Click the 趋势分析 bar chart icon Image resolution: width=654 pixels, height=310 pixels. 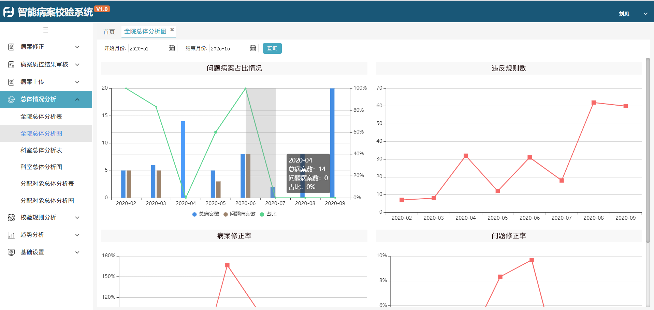tap(11, 235)
